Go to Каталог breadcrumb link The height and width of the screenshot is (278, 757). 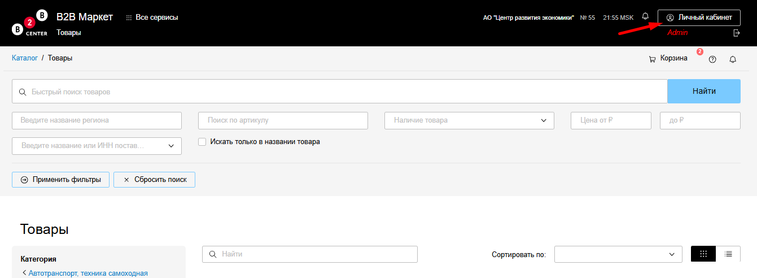click(x=25, y=58)
